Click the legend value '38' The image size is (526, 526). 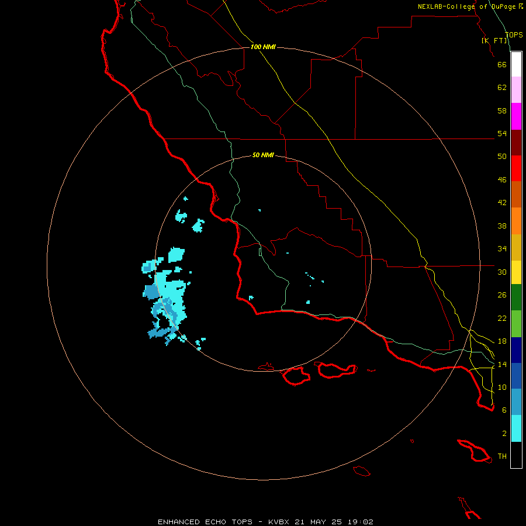point(502,226)
